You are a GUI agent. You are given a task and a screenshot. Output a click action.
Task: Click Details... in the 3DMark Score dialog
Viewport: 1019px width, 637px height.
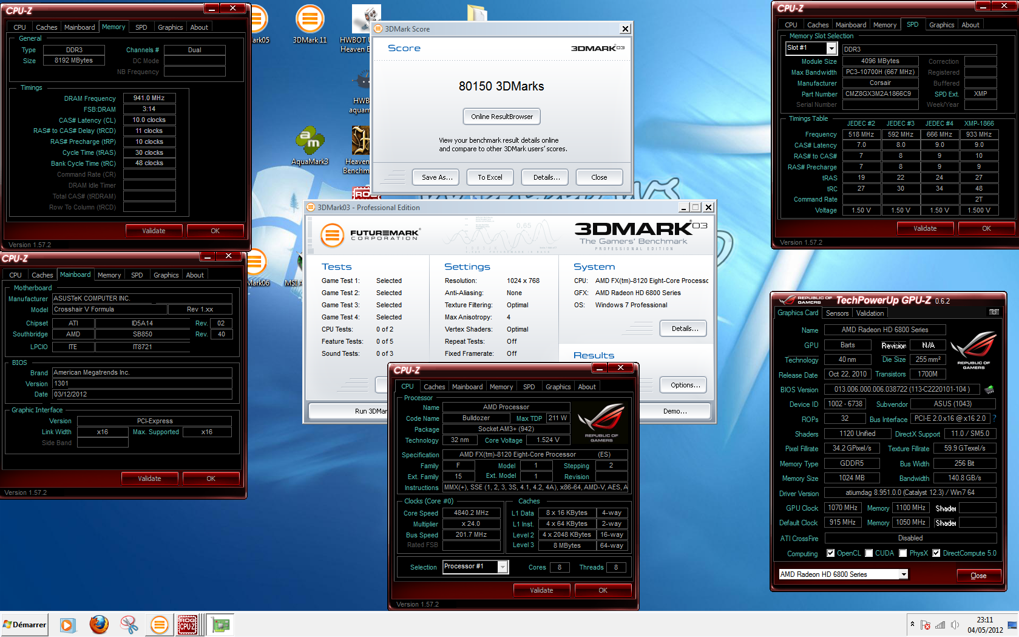pyautogui.click(x=546, y=177)
